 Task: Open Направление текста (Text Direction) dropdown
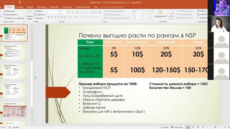point(115,11)
